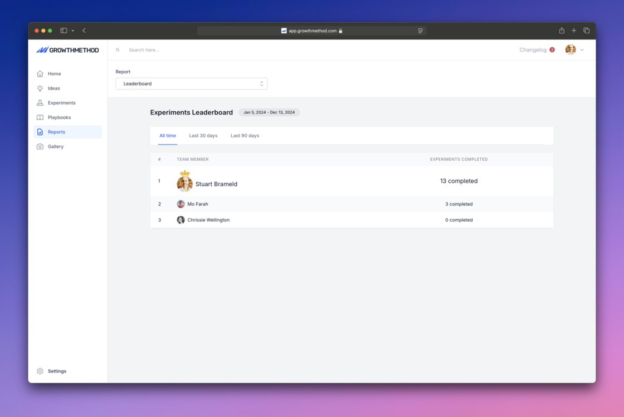Show the browser tab overview icon

pyautogui.click(x=586, y=31)
